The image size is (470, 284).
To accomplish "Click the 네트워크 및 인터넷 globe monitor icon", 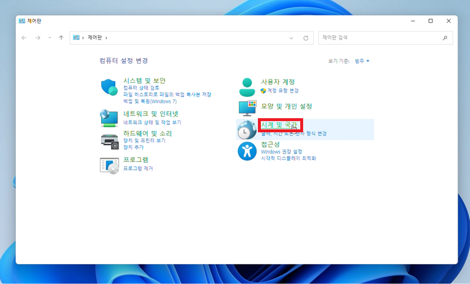I will pos(109,118).
